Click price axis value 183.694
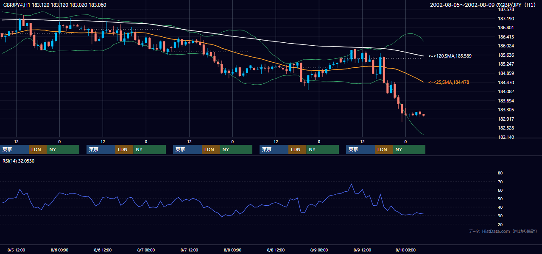 [x=506, y=101]
